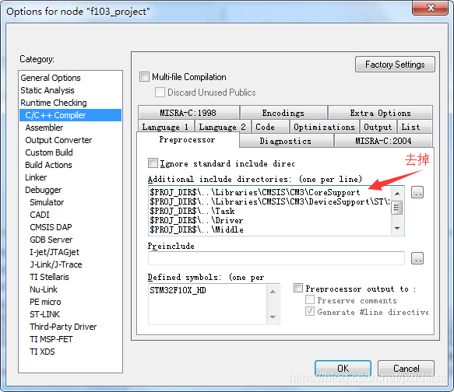454x392 pixels.
Task: Open the Output tab
Action: 378,127
